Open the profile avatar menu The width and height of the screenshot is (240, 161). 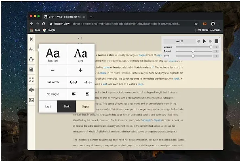(x=213, y=24)
